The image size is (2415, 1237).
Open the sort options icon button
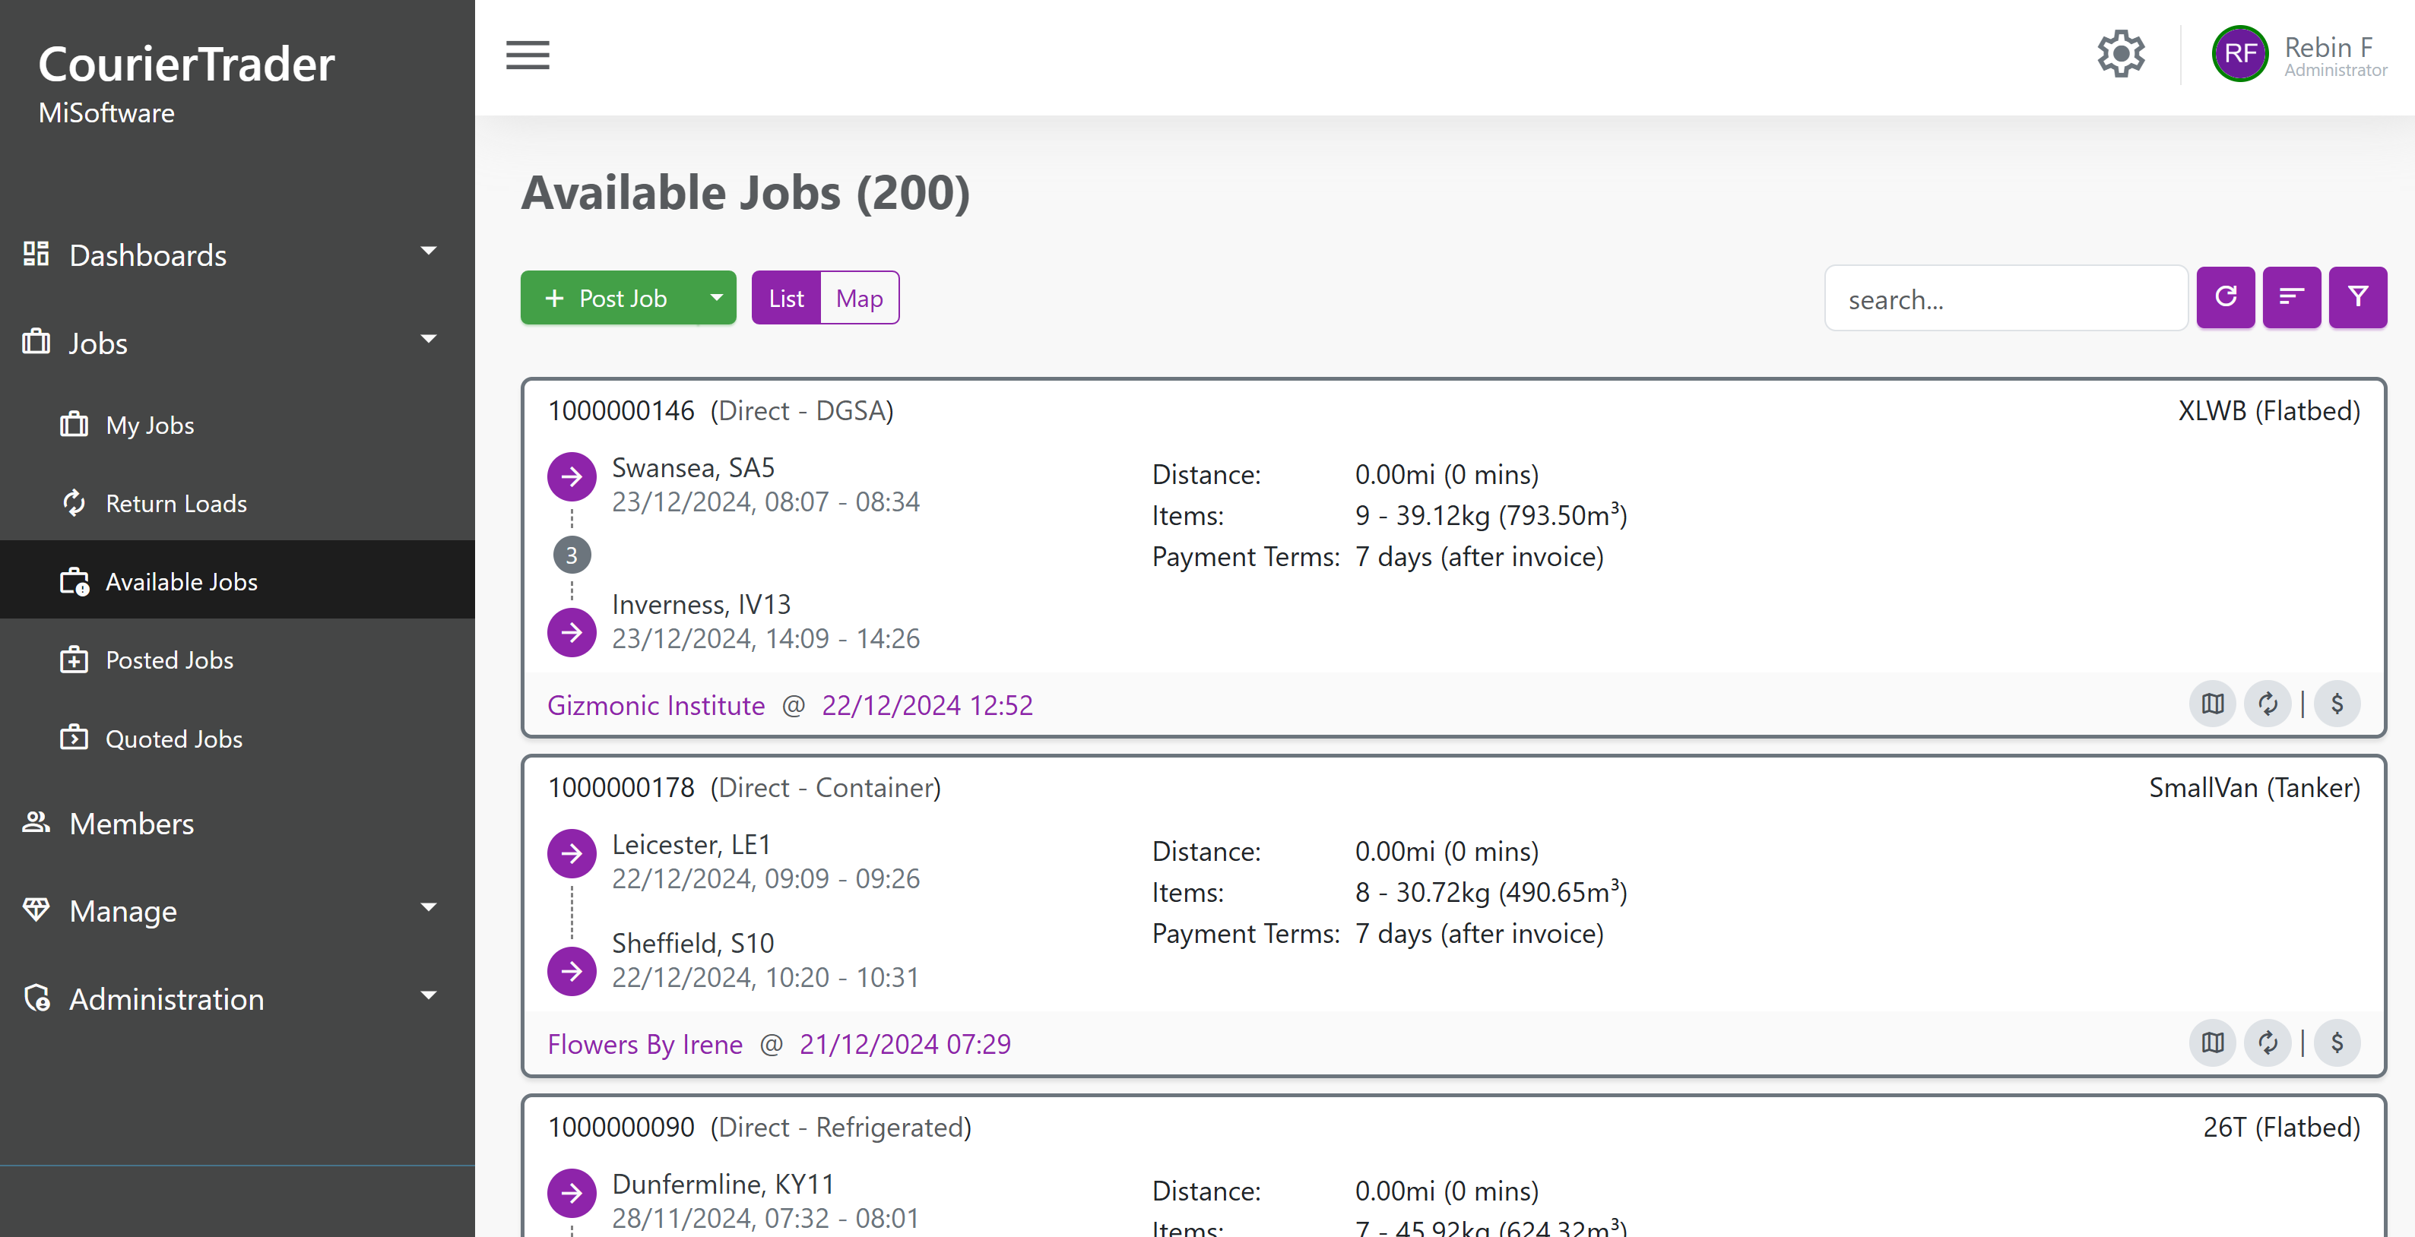point(2291,298)
